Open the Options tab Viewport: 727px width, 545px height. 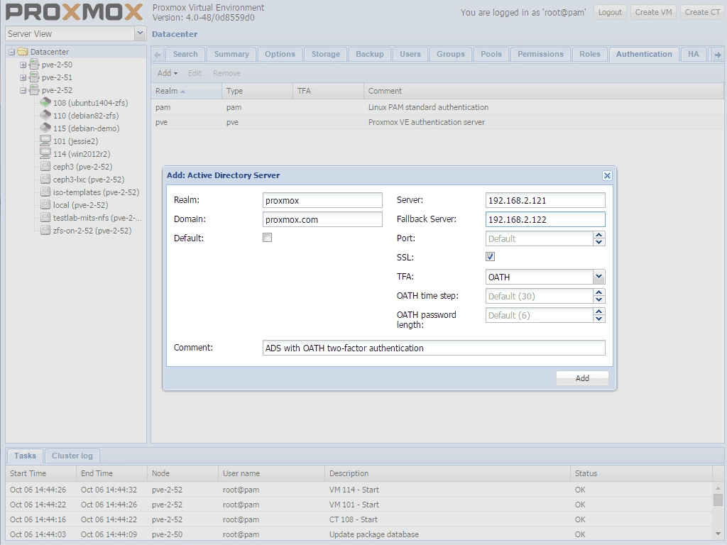280,54
